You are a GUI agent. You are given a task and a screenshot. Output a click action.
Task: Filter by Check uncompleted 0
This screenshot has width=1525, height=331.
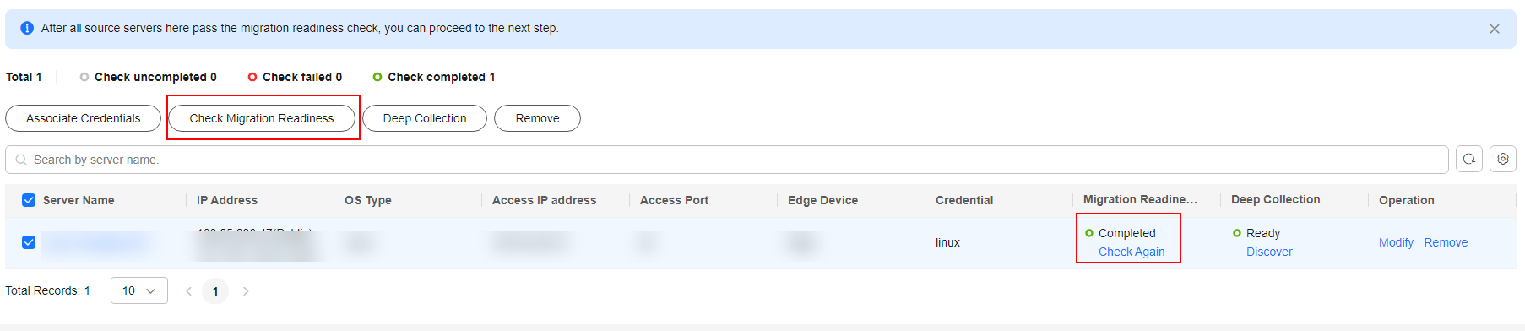[x=148, y=77]
